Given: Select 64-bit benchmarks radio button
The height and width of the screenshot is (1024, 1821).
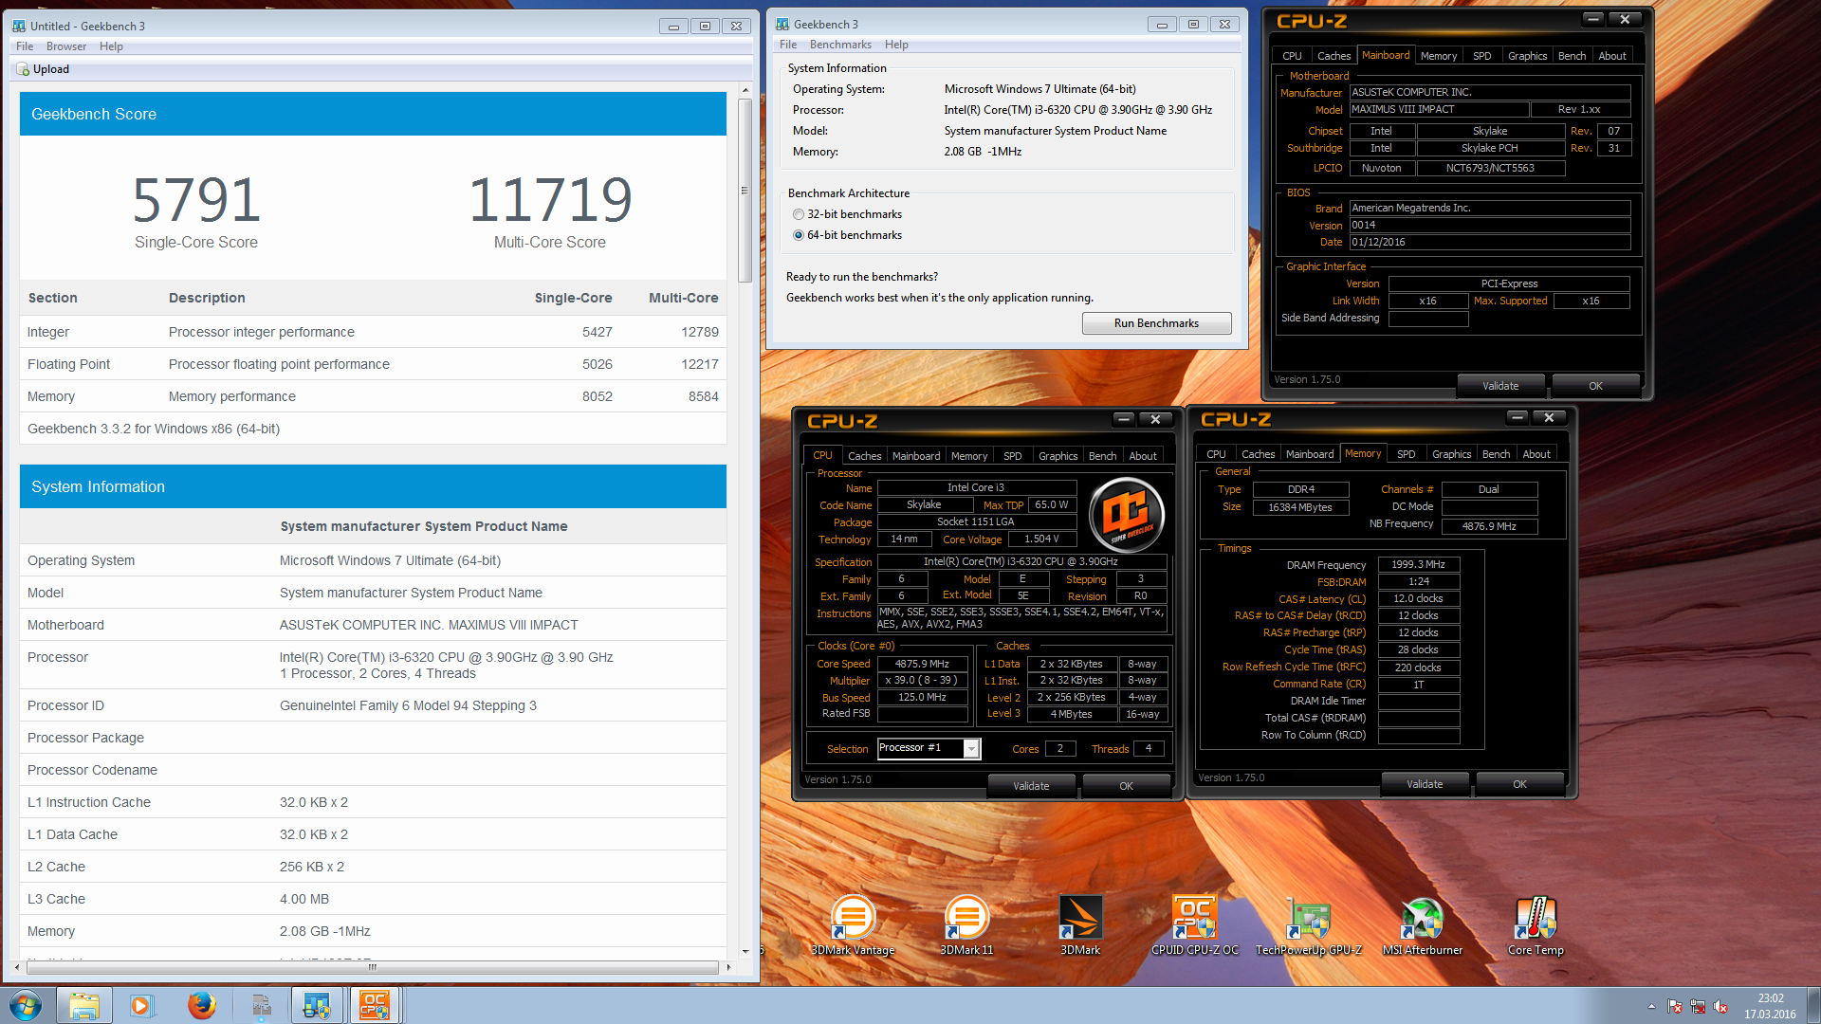Looking at the screenshot, I should 799,235.
